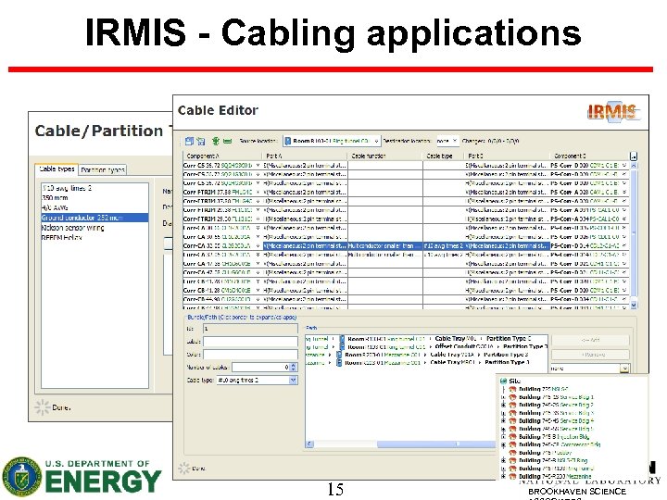Click the Component A column header

(222, 156)
